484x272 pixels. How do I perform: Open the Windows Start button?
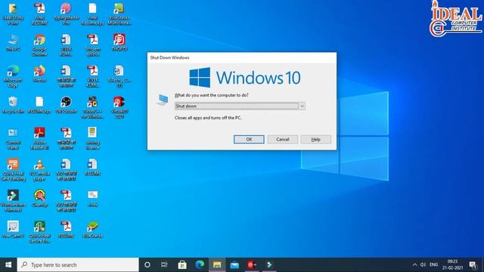8,265
